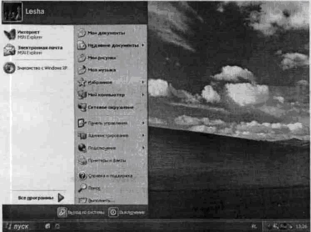The height and width of the screenshot is (232, 311).
Task: Open the Мои документы folder icon
Action: [81, 33]
